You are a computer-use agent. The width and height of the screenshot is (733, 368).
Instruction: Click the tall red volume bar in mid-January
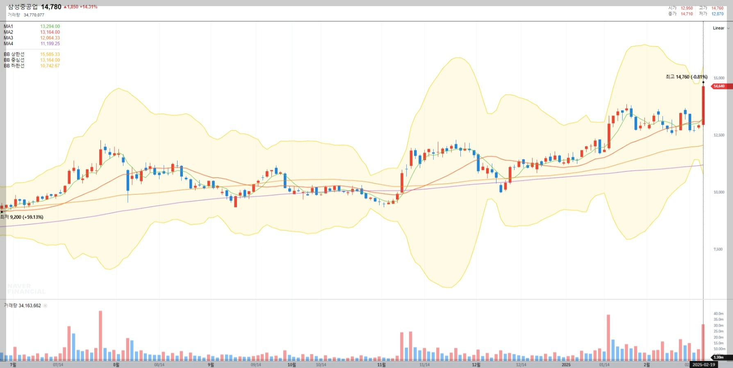click(608, 338)
